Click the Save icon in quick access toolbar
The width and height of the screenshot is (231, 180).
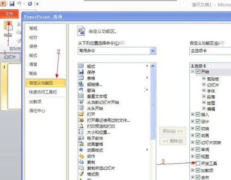point(12,3)
